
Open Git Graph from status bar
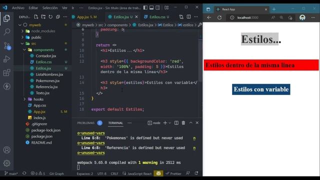pos(56,173)
